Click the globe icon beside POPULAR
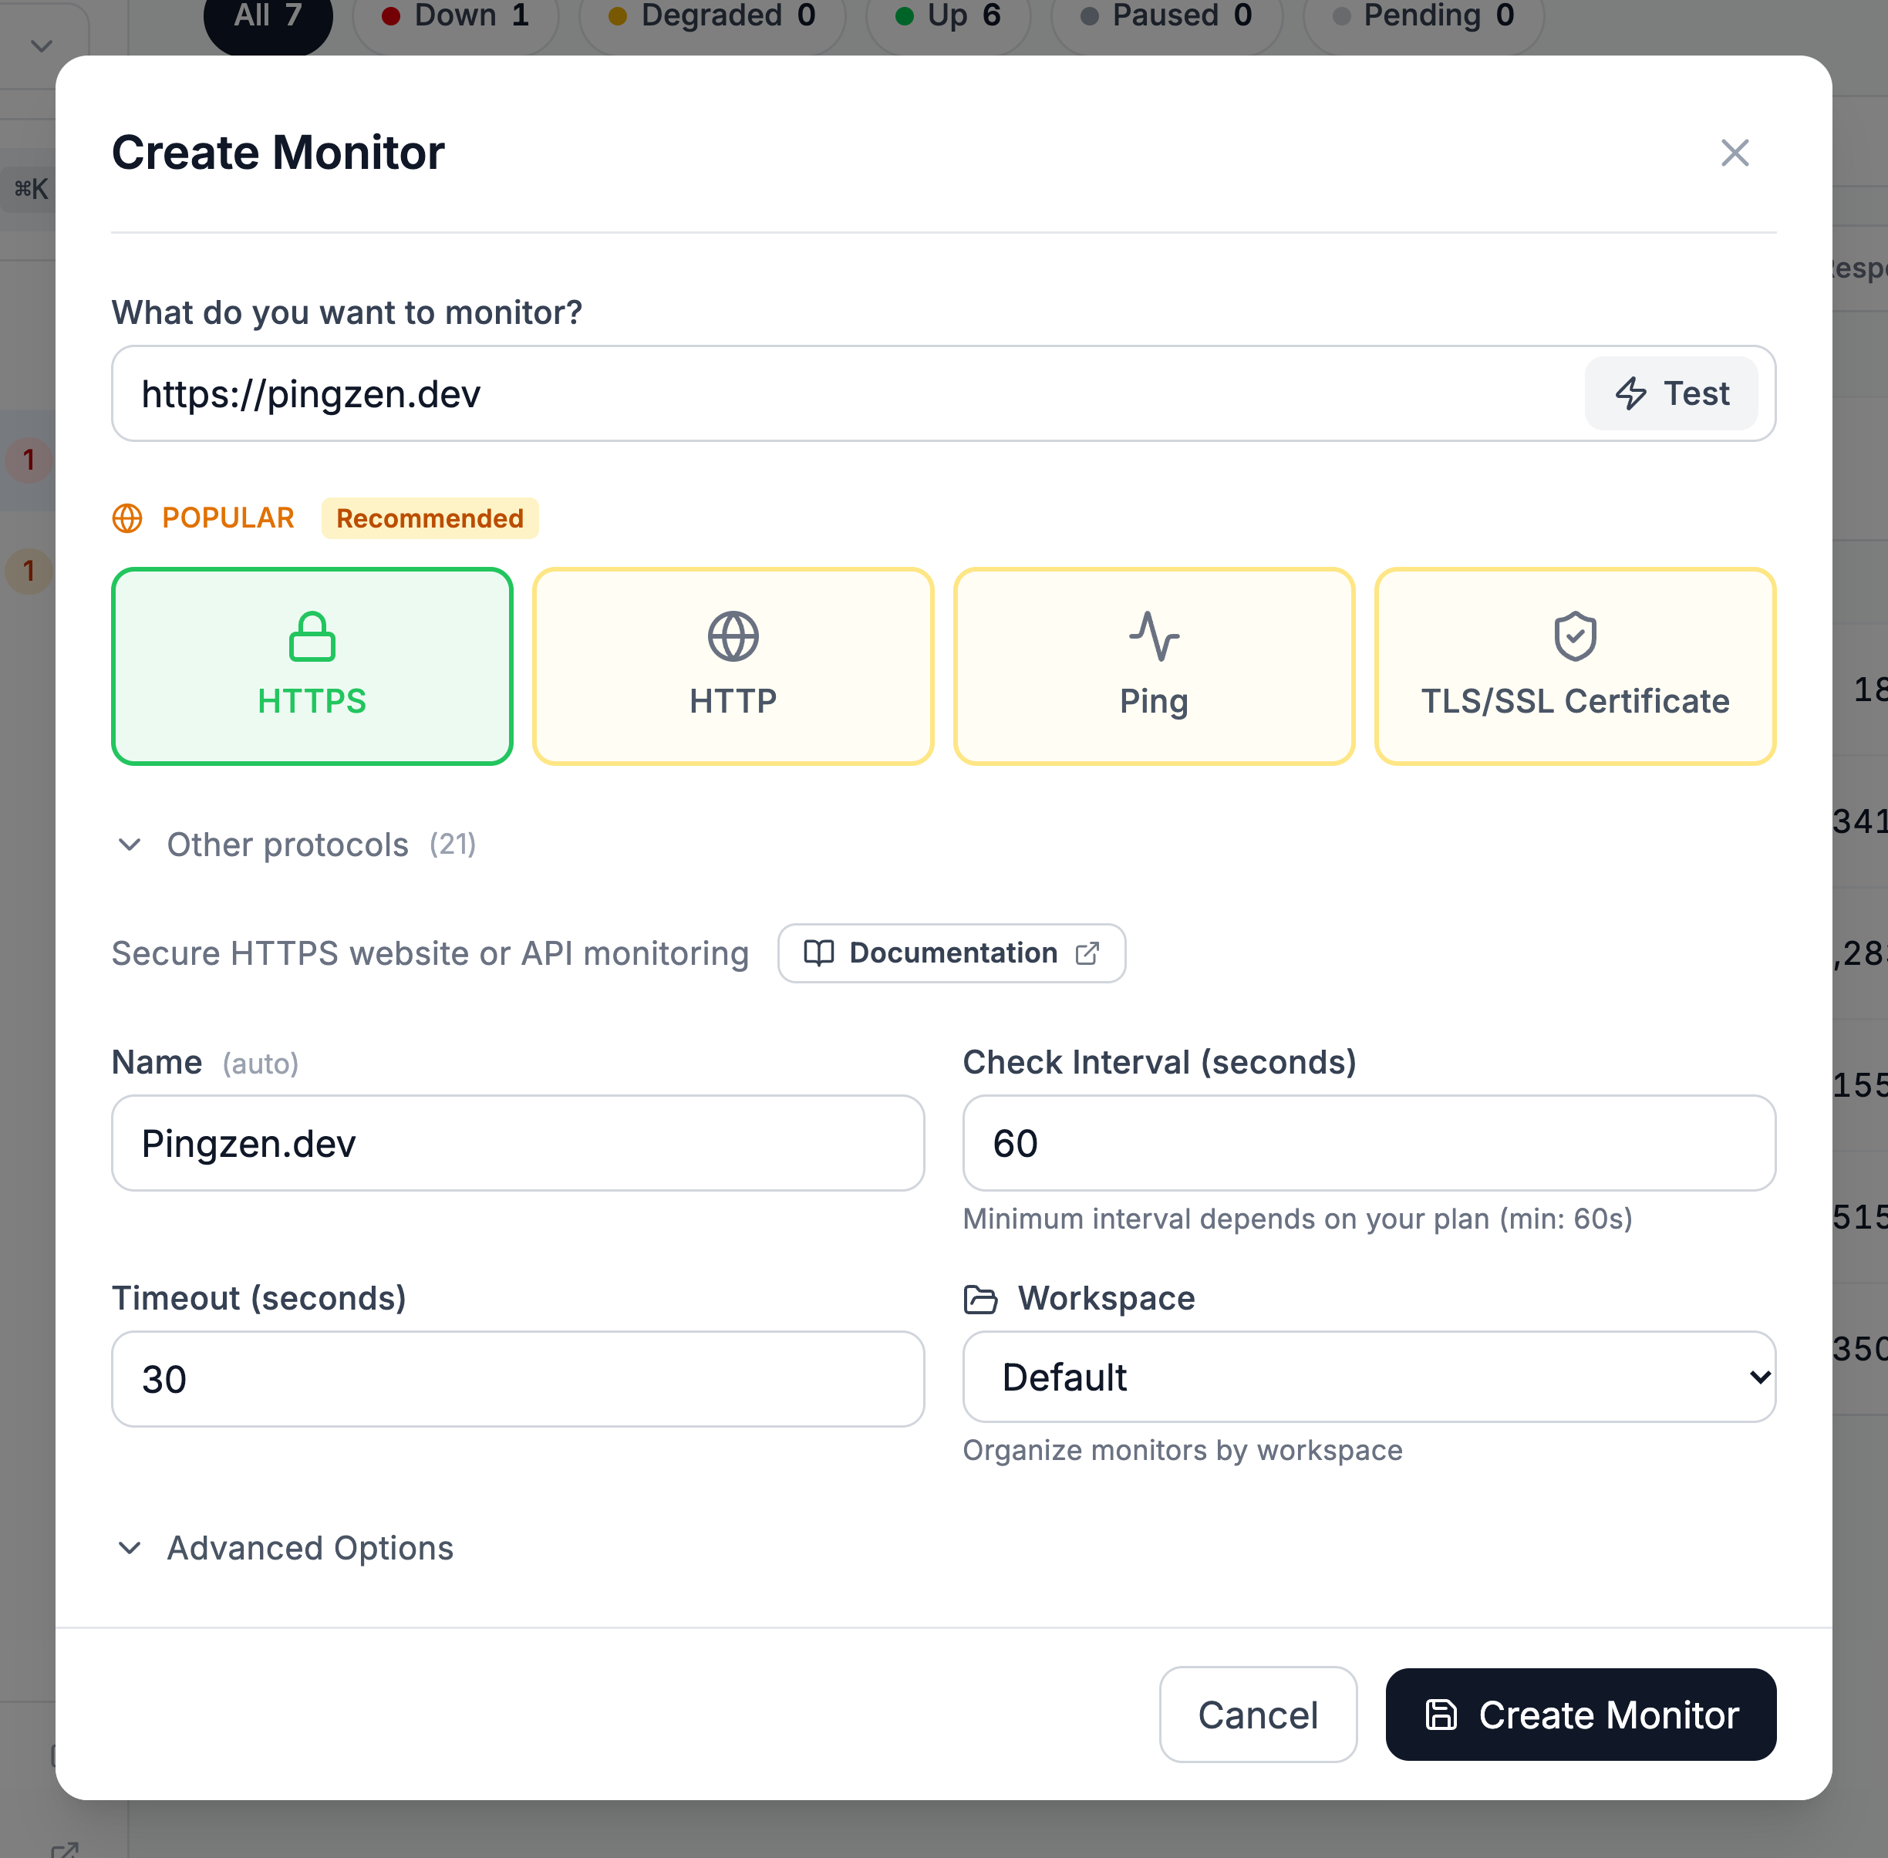Screen dimensions: 1888x1858 (x=128, y=518)
